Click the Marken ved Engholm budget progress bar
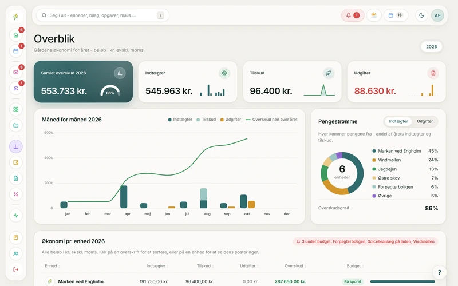 (x=402, y=281)
